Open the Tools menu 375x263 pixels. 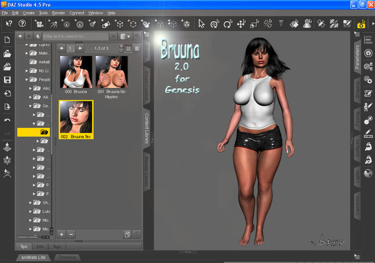43,13
